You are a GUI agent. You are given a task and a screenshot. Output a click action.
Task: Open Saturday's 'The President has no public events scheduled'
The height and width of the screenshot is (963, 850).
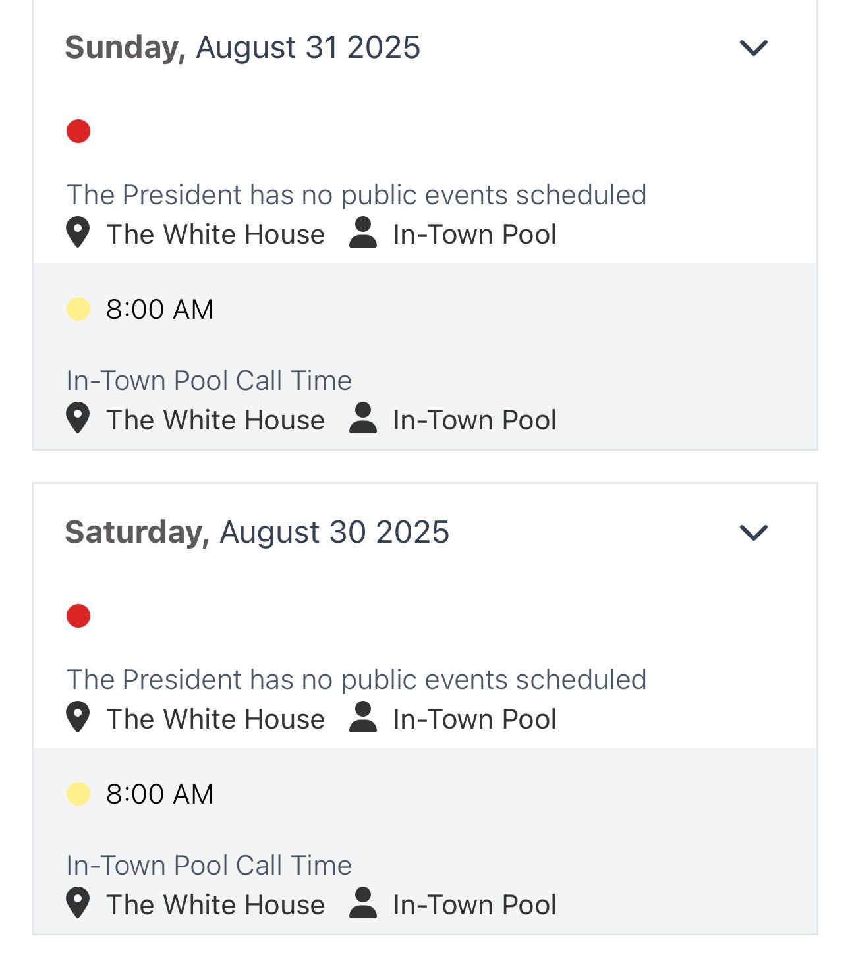[356, 680]
